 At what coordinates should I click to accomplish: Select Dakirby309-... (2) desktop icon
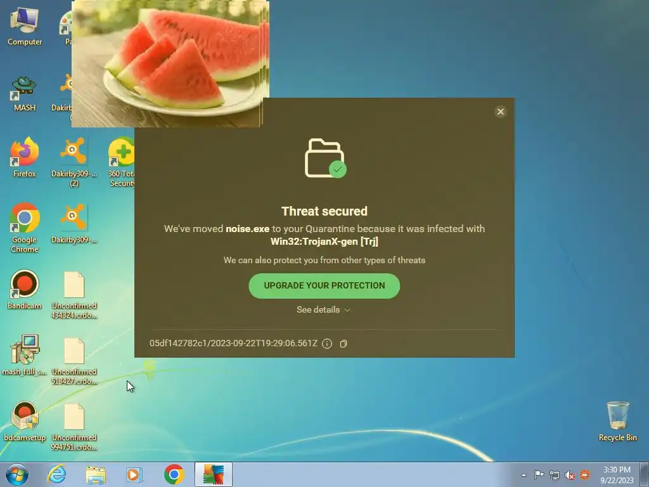(x=74, y=162)
